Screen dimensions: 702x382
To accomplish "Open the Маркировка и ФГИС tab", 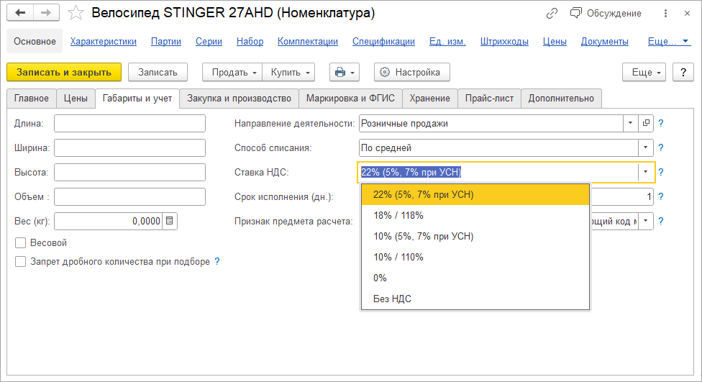I will tap(350, 98).
